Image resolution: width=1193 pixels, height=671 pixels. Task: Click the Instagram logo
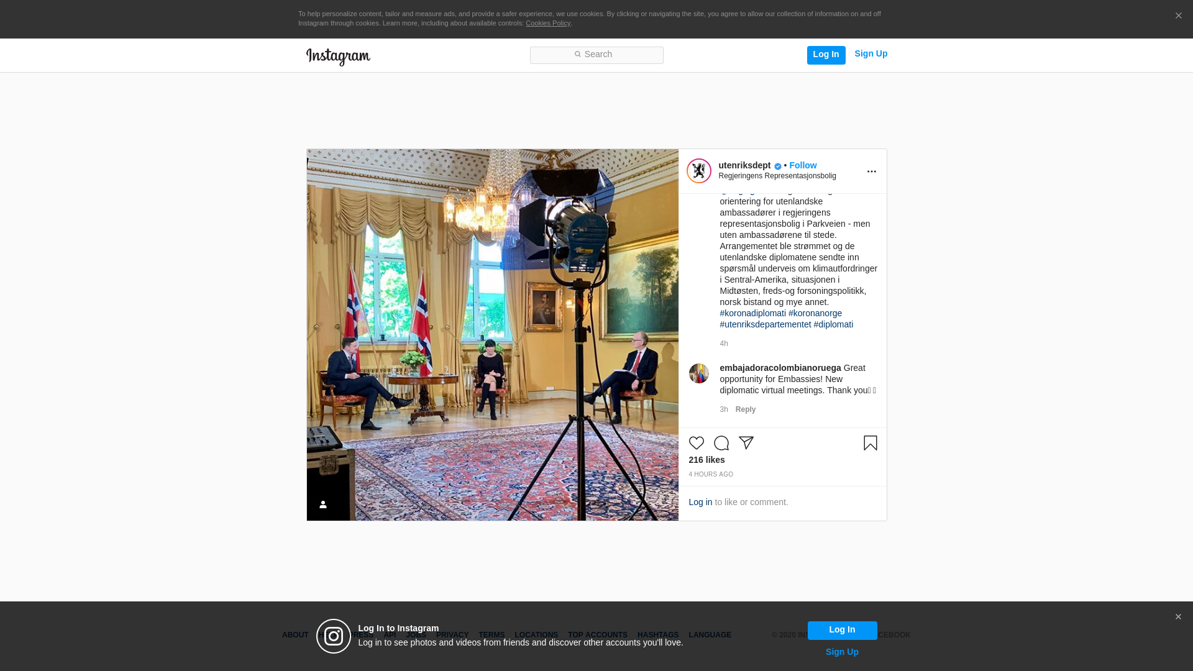(338, 57)
